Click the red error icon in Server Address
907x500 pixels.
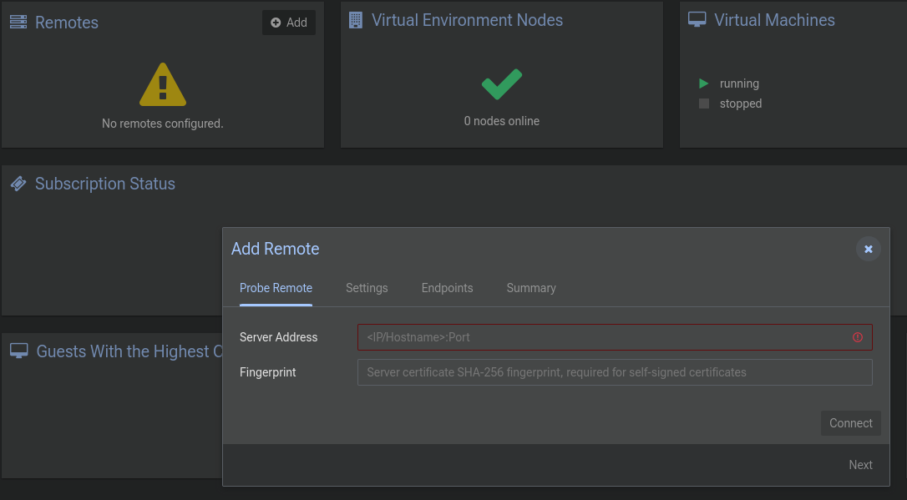coord(858,337)
